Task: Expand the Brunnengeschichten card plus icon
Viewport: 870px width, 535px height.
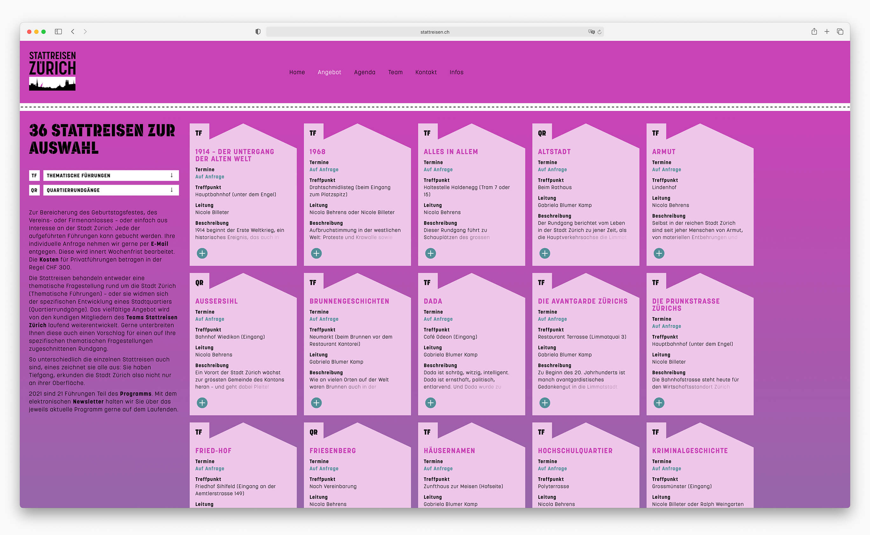Action: [x=316, y=403]
